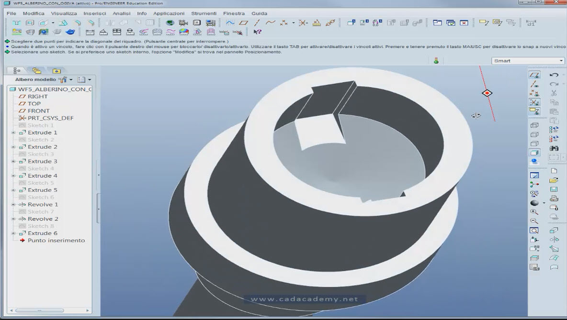The width and height of the screenshot is (567, 320).
Task: Switch to shaded display mode
Action: click(534, 153)
